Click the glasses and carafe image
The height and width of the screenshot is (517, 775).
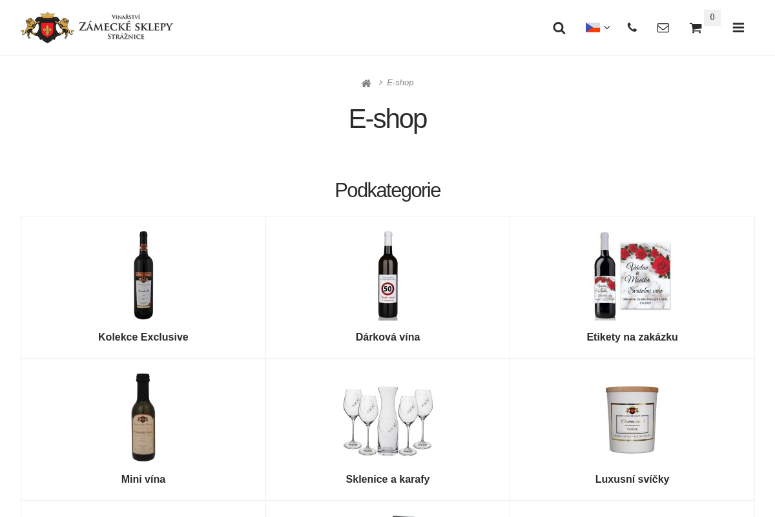(387, 421)
